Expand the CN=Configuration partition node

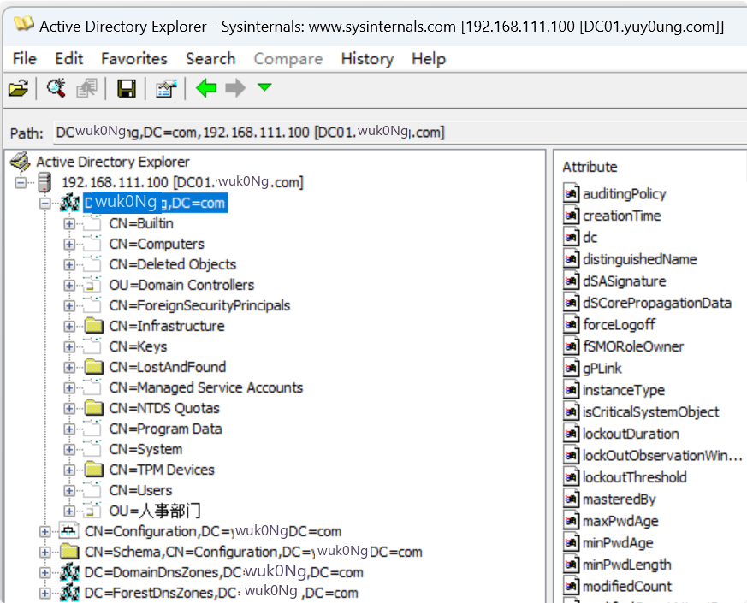[x=44, y=531]
